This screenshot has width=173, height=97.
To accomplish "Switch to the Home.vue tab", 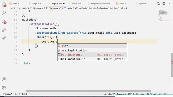I will [x=75, y=4].
